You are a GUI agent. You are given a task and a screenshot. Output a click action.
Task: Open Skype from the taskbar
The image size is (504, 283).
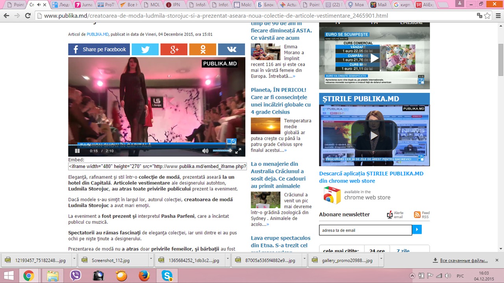167,276
